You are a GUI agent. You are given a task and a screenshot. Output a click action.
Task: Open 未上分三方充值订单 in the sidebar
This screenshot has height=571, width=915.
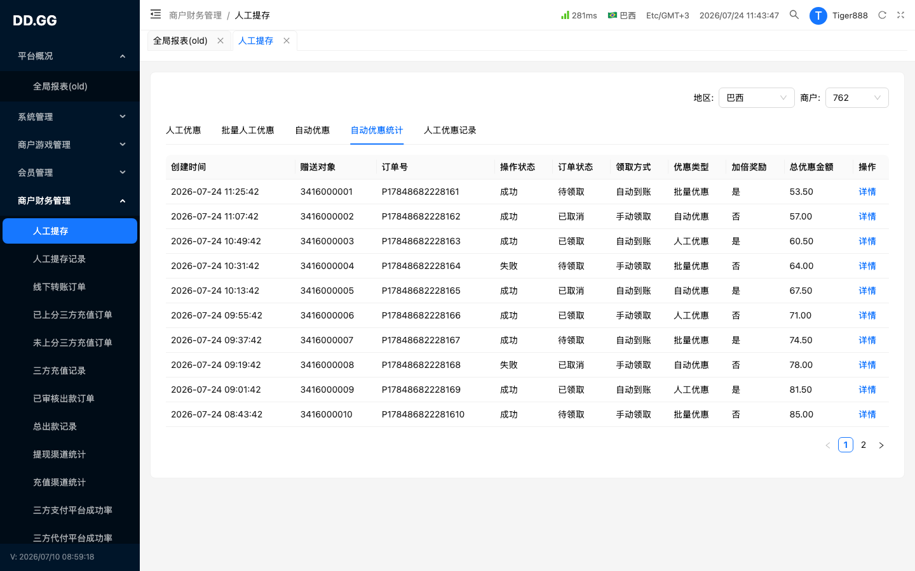click(x=70, y=343)
